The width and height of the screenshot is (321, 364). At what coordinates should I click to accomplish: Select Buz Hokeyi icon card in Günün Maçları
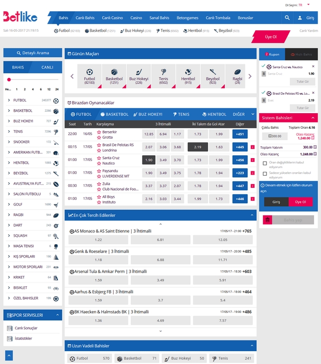139,76
